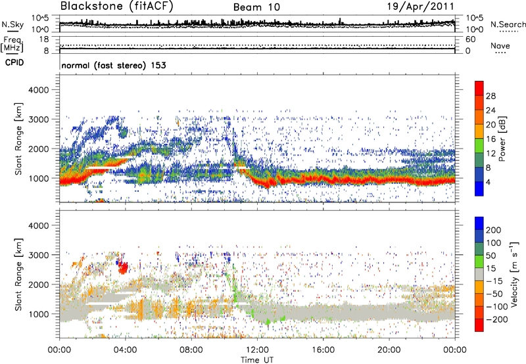526x364 pixels.
Task: Click the '28' power colorbar tick value
Action: (x=490, y=96)
